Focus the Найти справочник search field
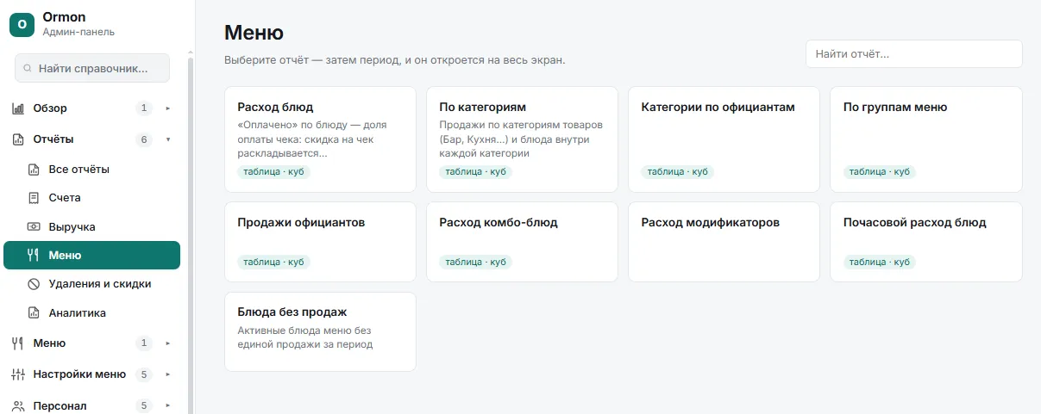This screenshot has height=414, width=1041. [92, 68]
